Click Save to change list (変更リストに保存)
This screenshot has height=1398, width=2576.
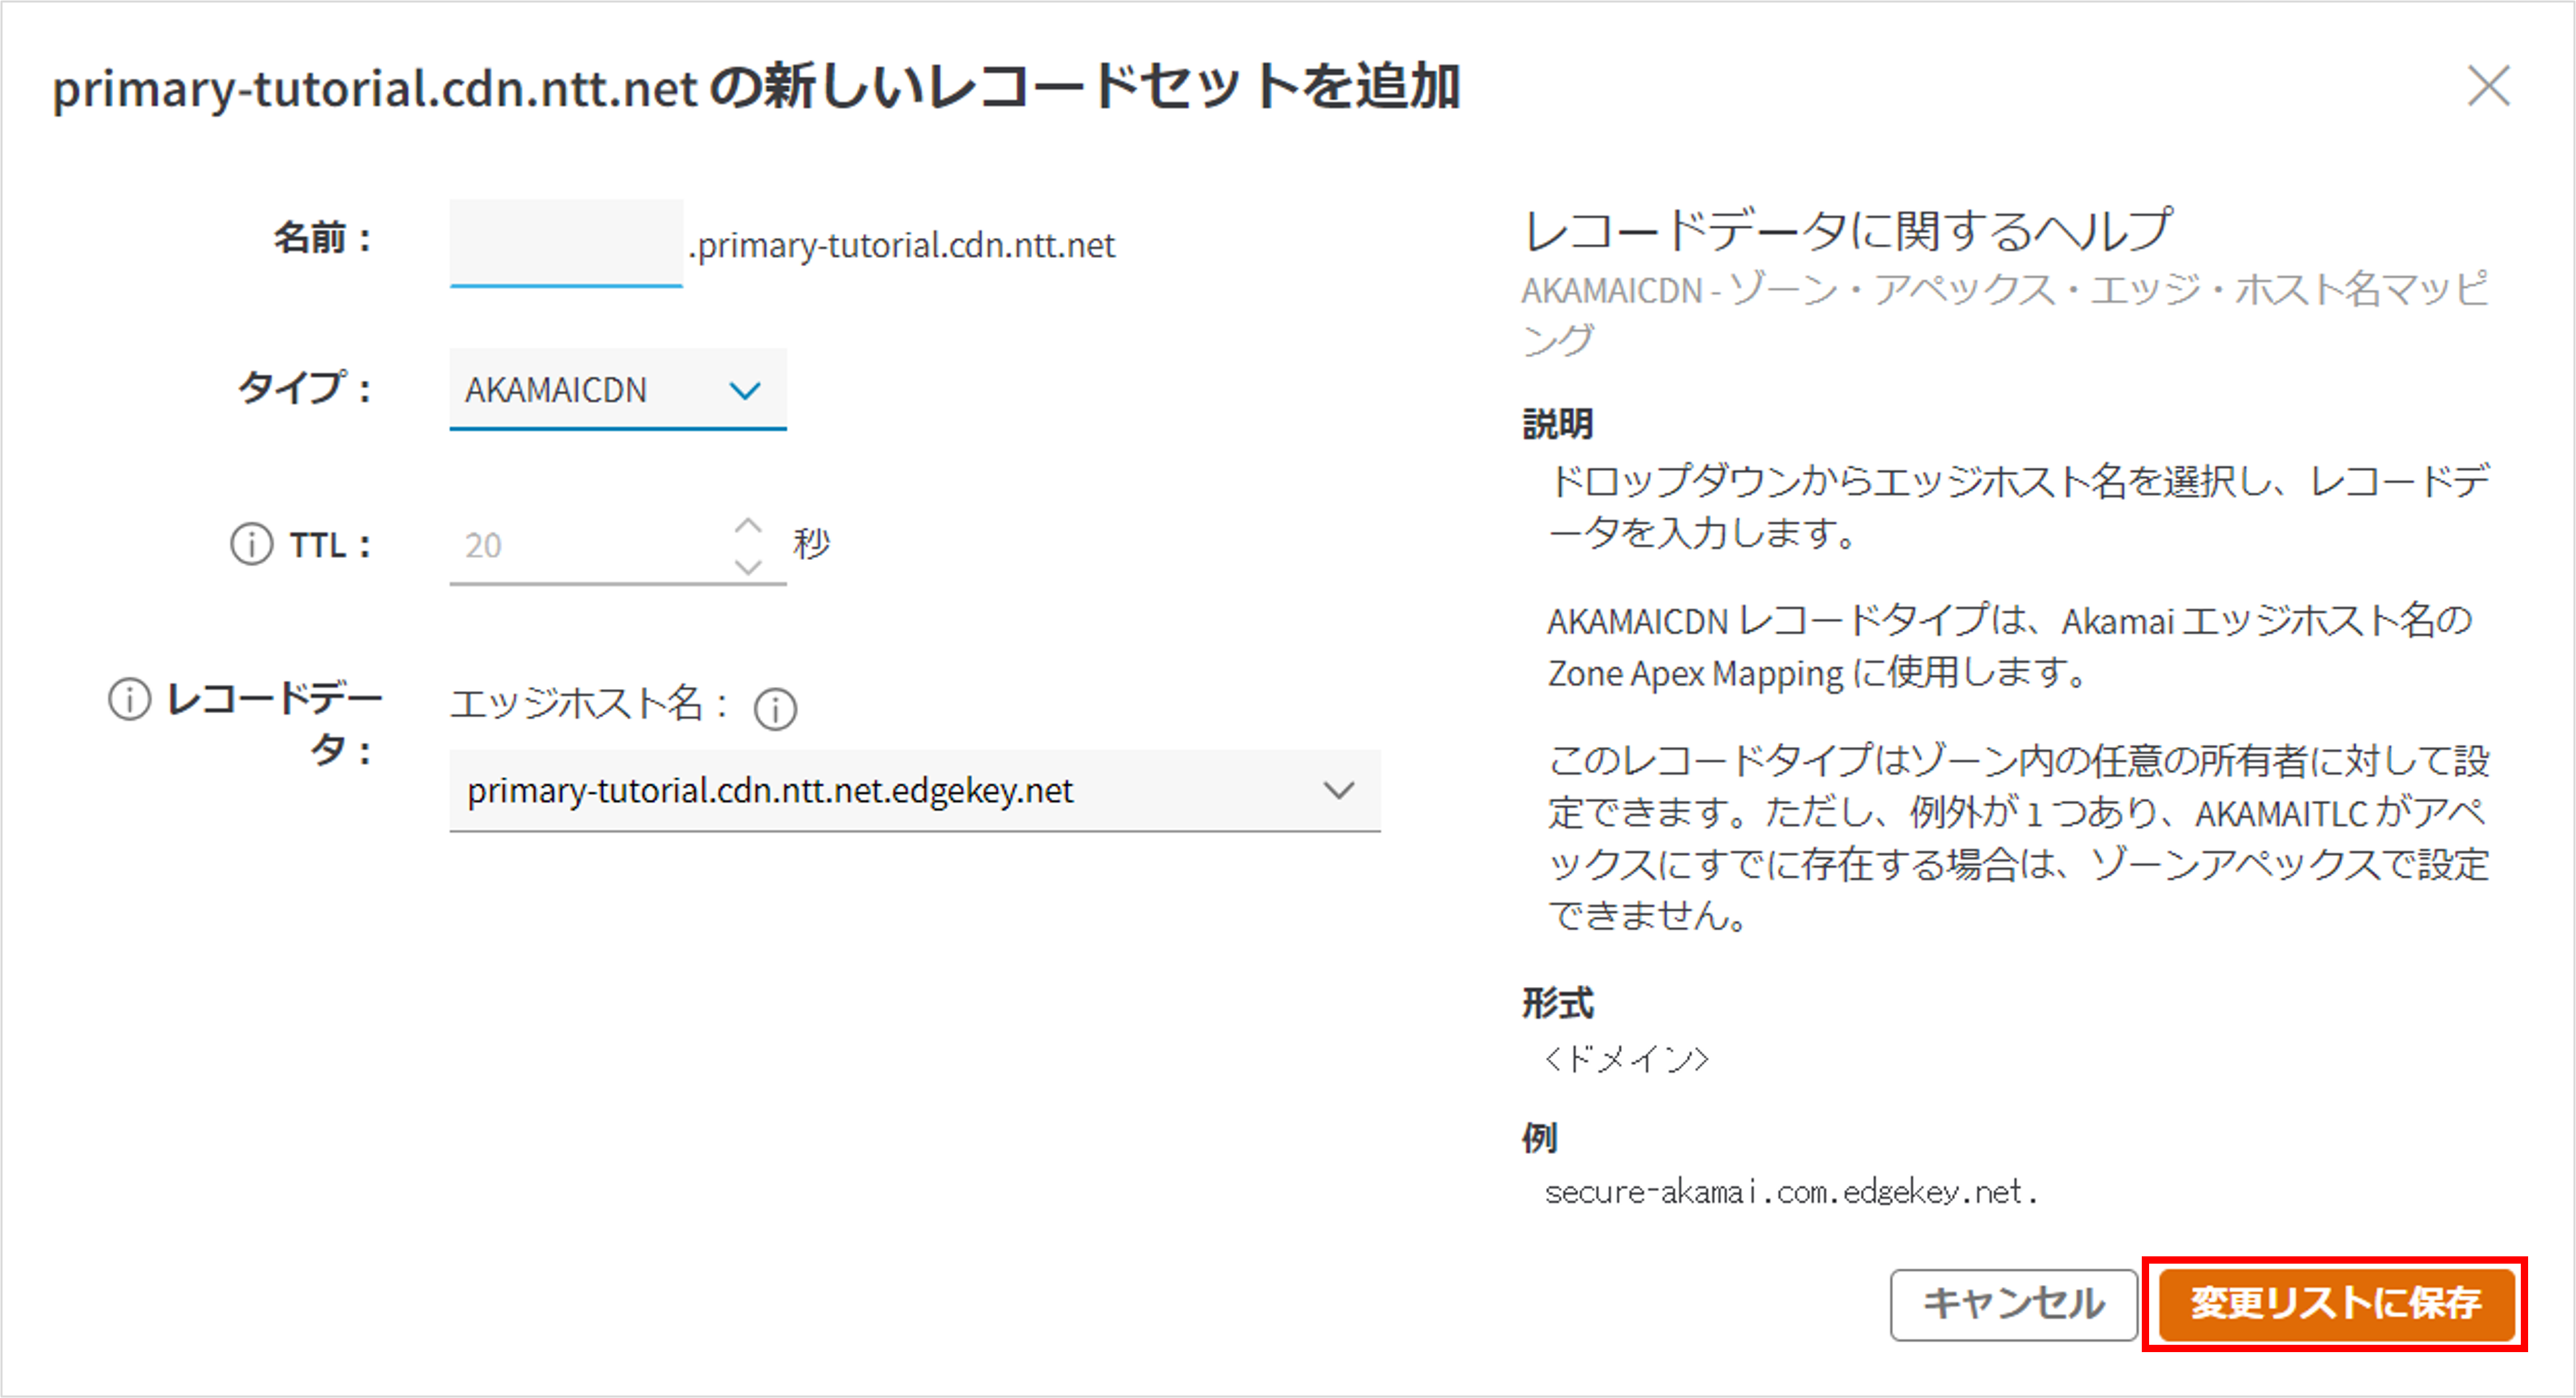2336,1304
